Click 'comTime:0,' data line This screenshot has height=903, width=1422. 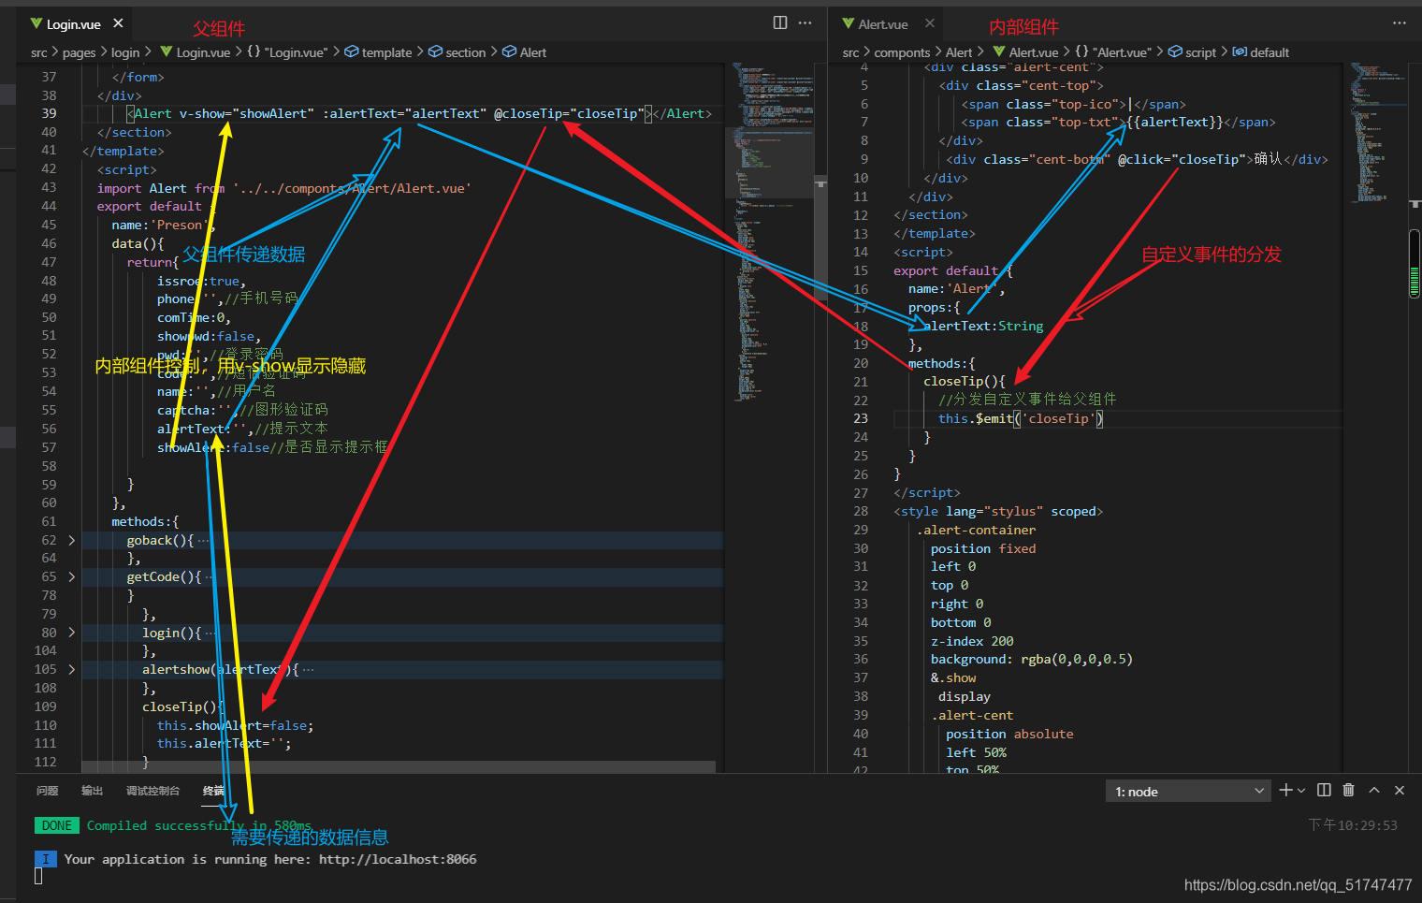(x=194, y=317)
